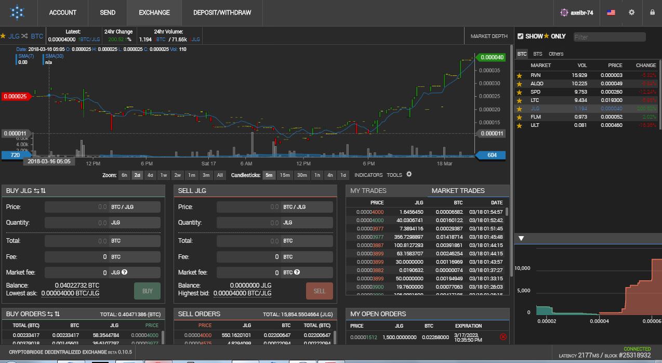The image size is (662, 363).
Task: Click the horizontal swap icon beside BUY ORDERS
Action: (x=50, y=314)
